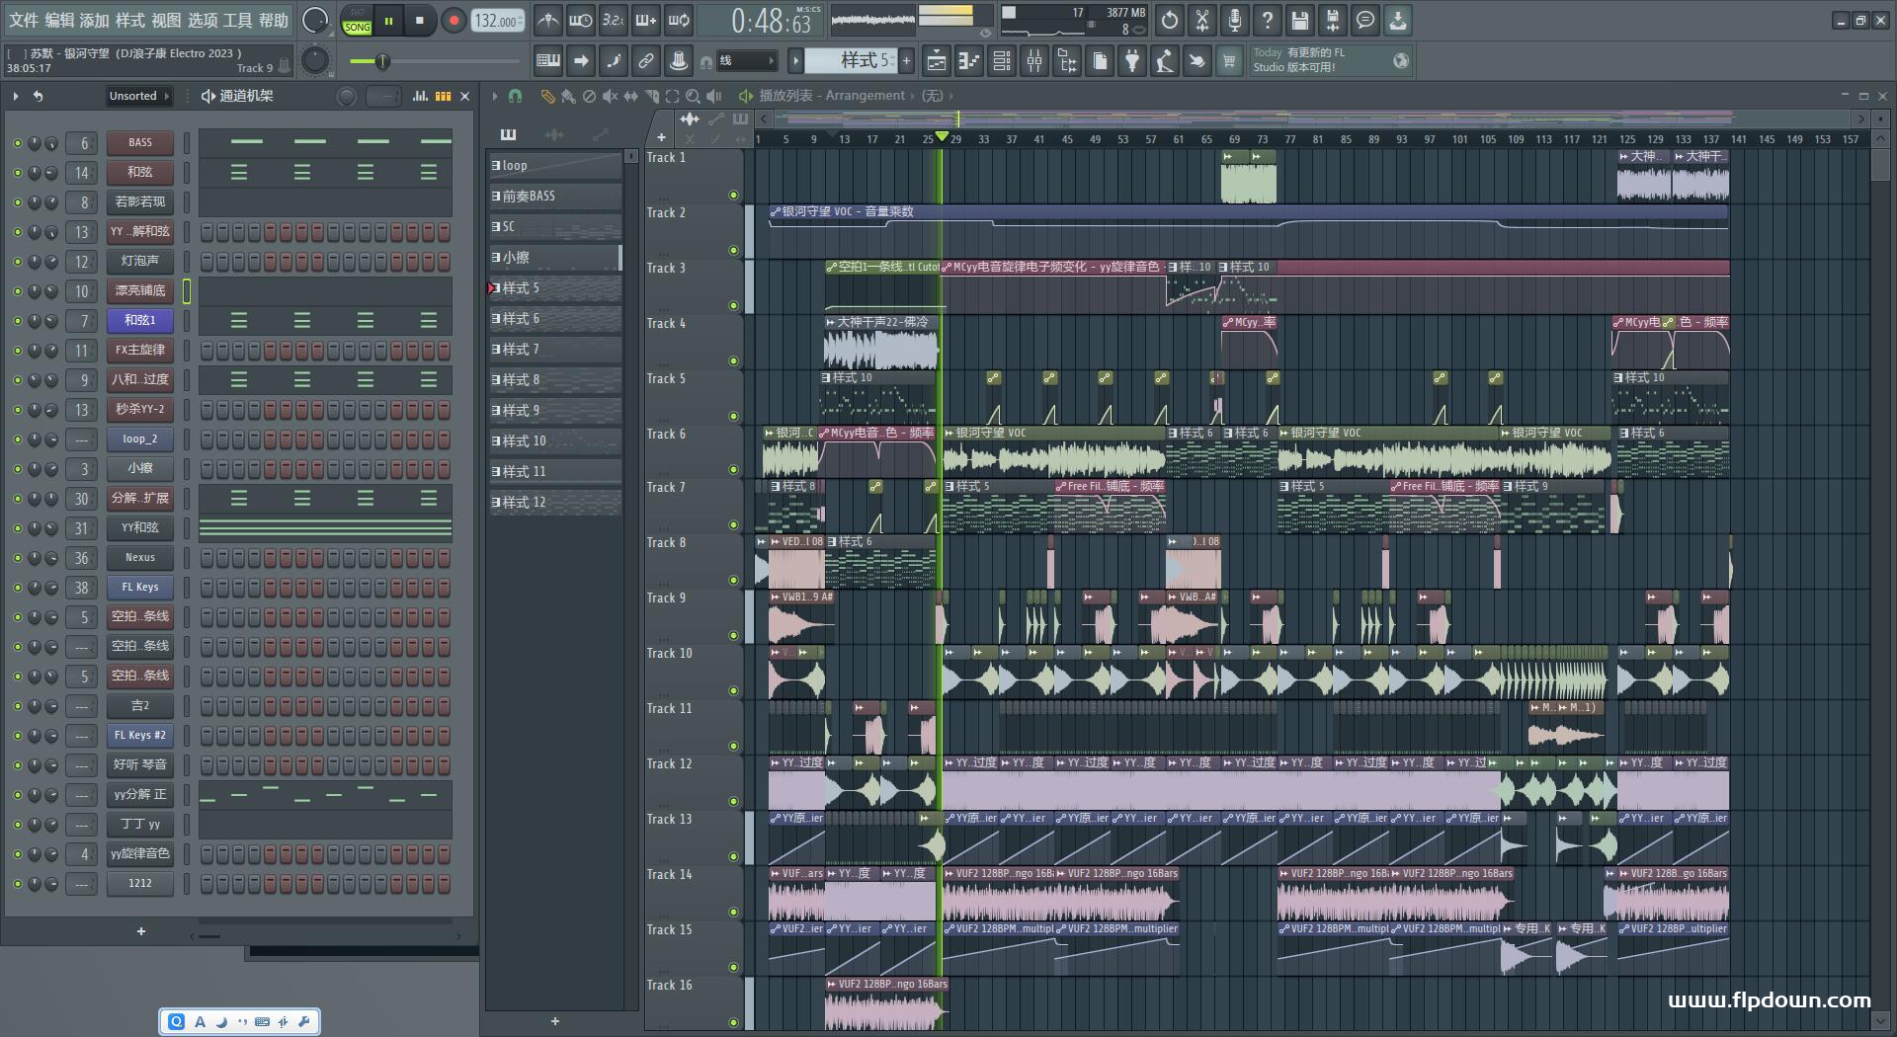Enable loop recording icon

679,20
